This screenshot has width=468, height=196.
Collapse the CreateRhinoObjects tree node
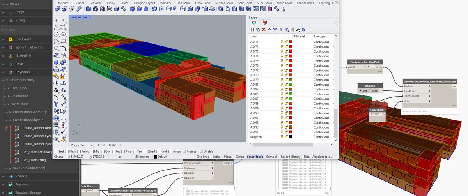tap(11, 120)
